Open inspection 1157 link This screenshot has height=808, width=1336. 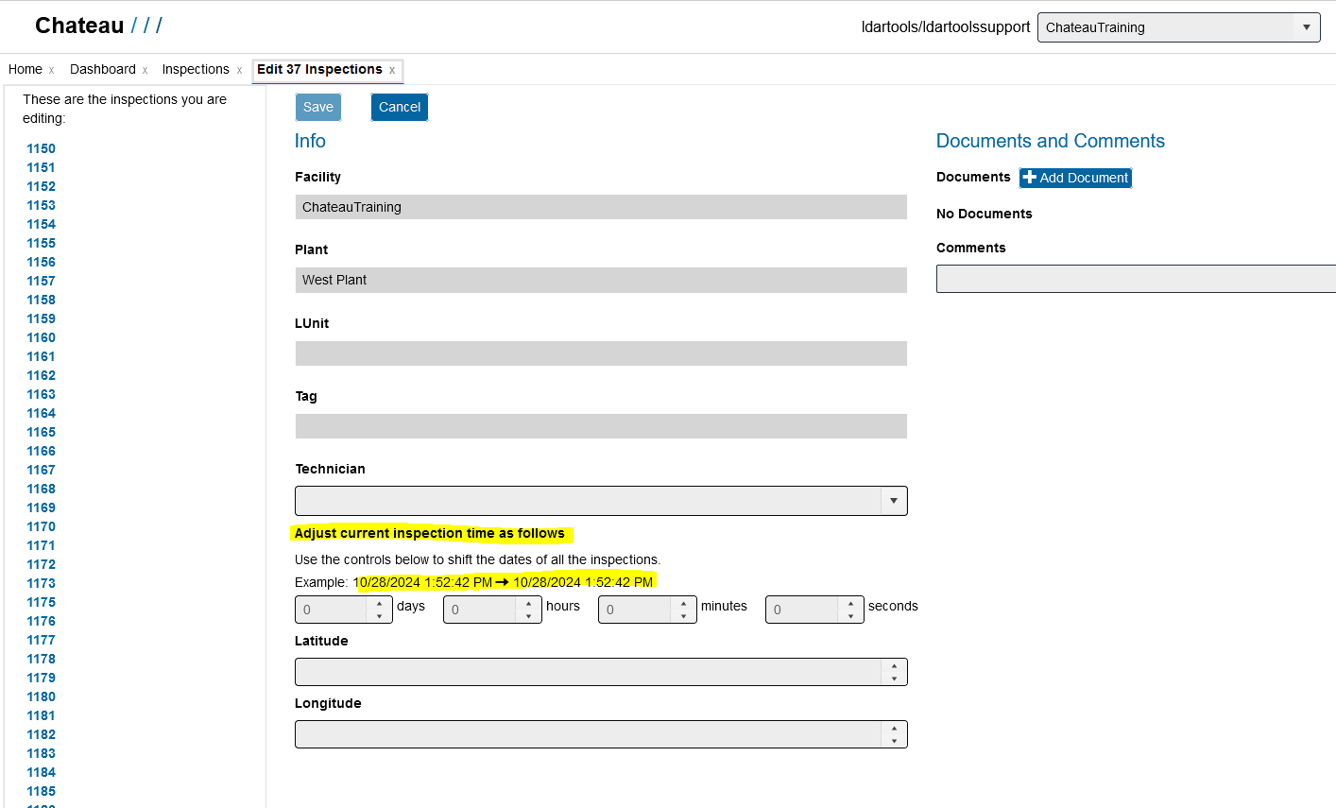tap(41, 281)
